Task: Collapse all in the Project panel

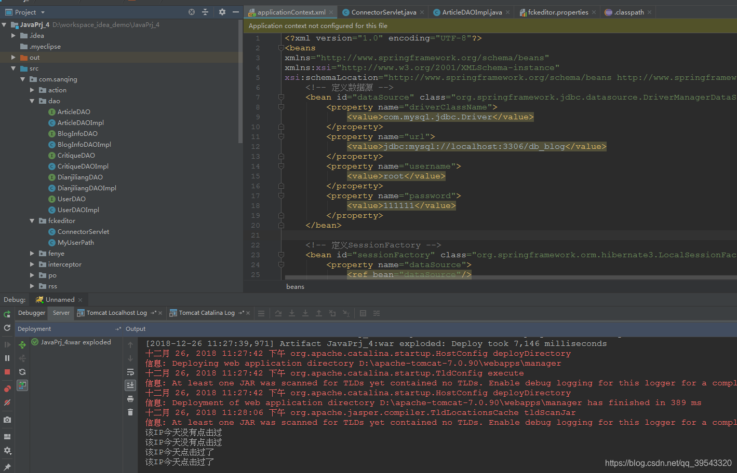Action: pyautogui.click(x=205, y=12)
